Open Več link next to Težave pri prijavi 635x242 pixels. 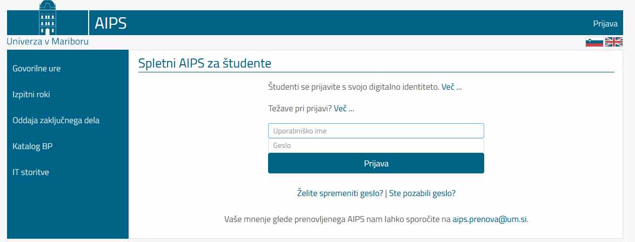344,109
